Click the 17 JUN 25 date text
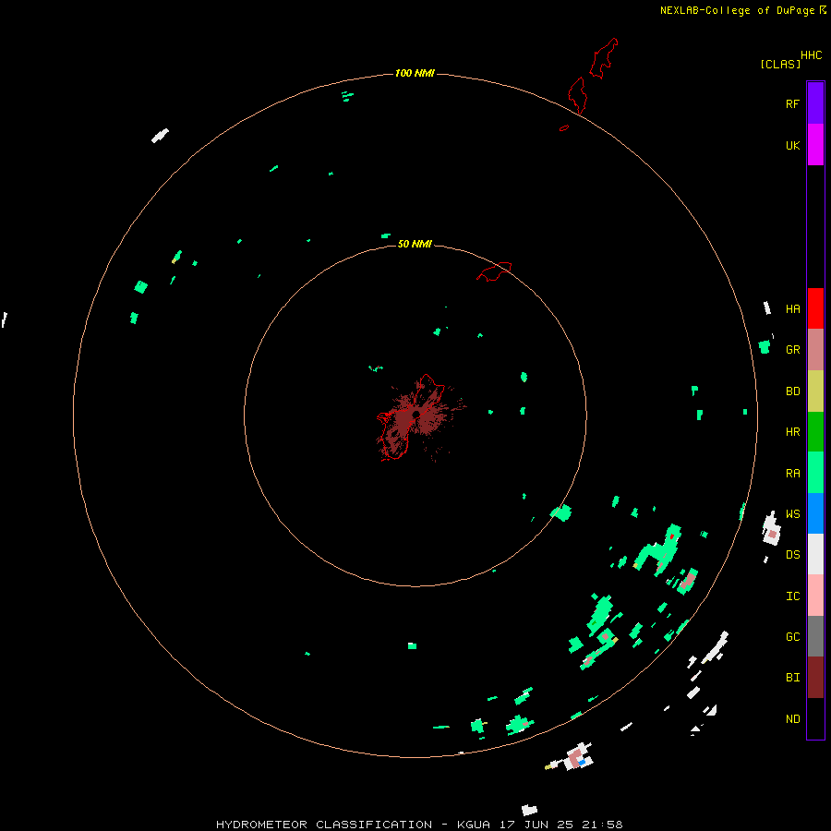831x831 pixels. point(536,825)
